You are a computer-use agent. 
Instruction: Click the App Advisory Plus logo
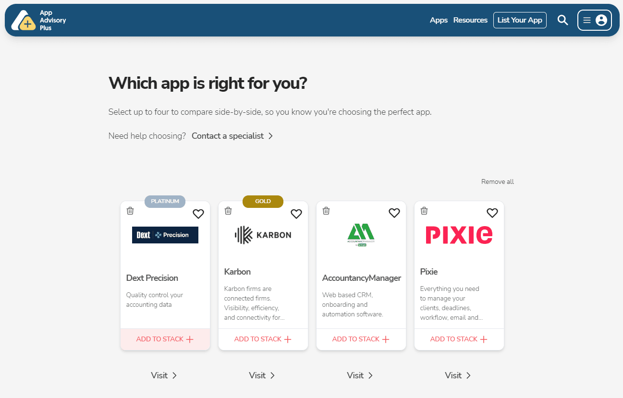pos(38,21)
